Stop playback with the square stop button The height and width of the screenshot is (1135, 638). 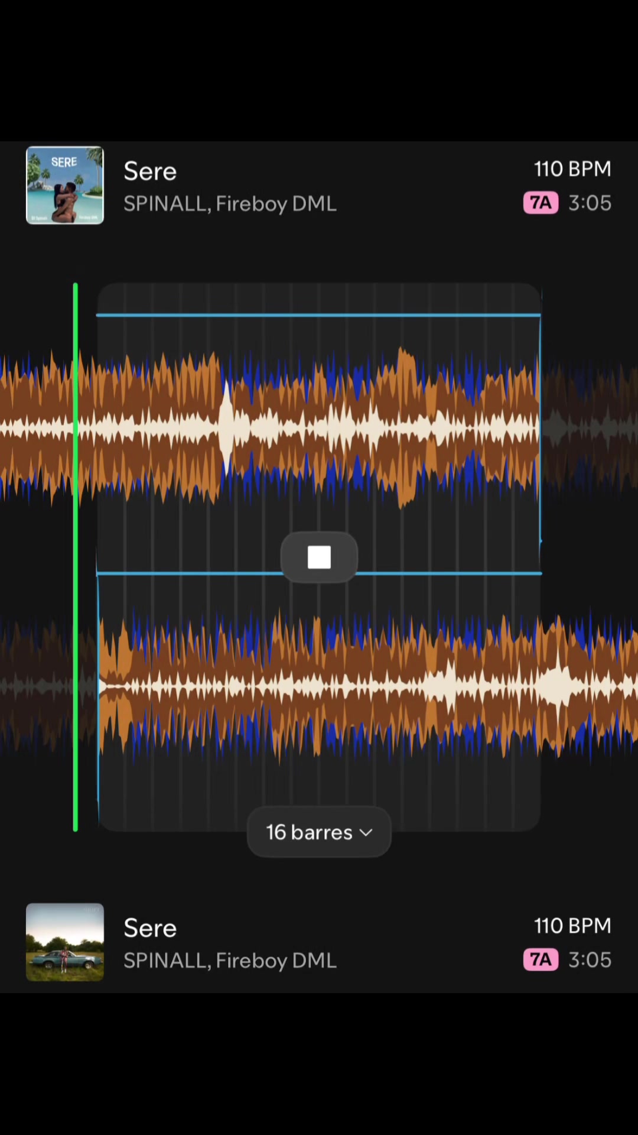click(319, 557)
